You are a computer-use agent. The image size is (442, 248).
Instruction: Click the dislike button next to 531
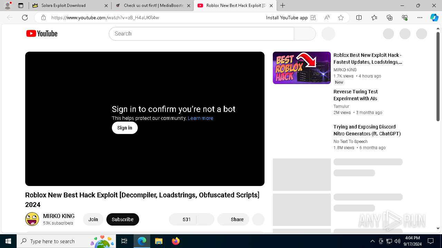pos(205,219)
